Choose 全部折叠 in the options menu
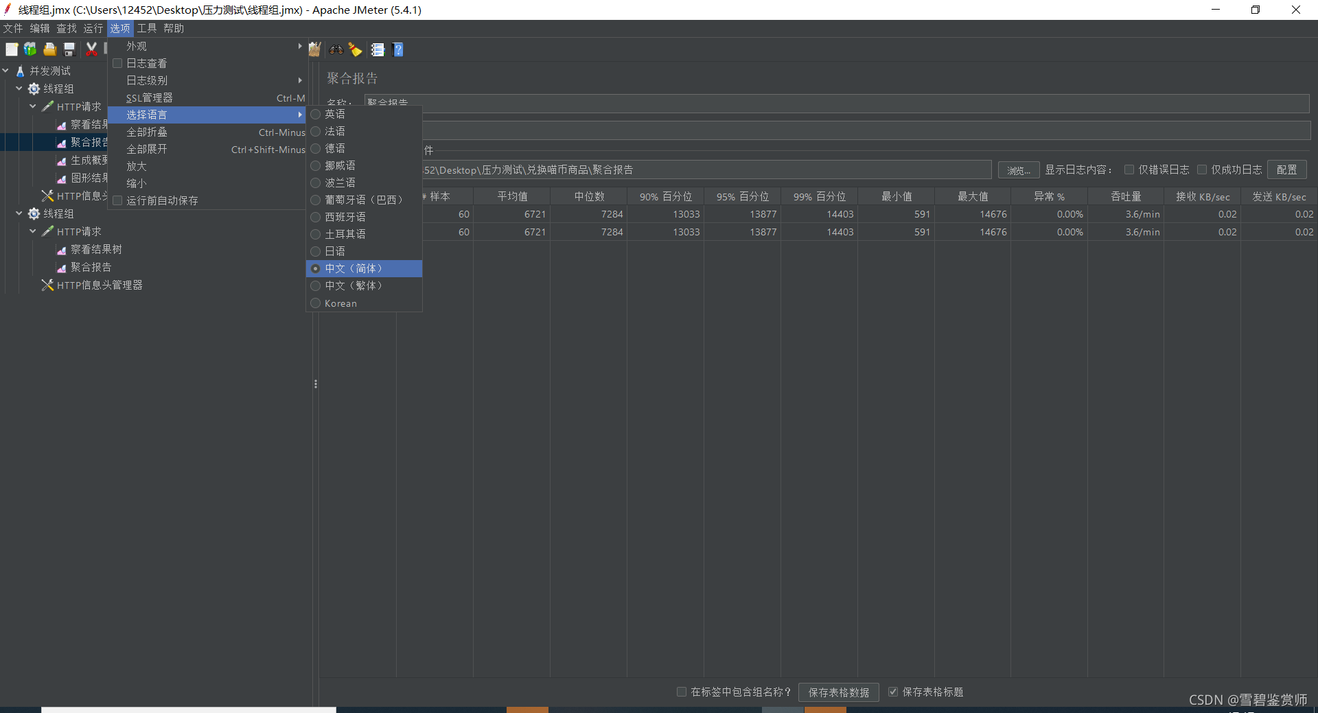 pos(207,132)
